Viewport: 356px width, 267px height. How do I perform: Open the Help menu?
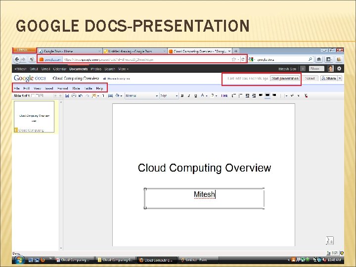(x=99, y=89)
